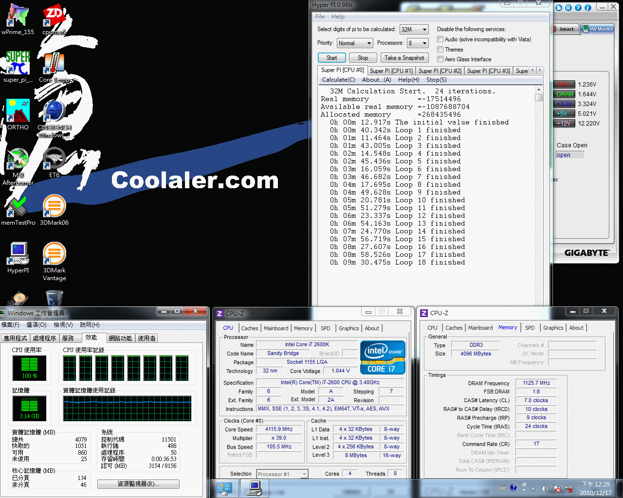623x498 pixels.
Task: Open the Mainboard tab in left CPU-Z
Action: coord(276,328)
